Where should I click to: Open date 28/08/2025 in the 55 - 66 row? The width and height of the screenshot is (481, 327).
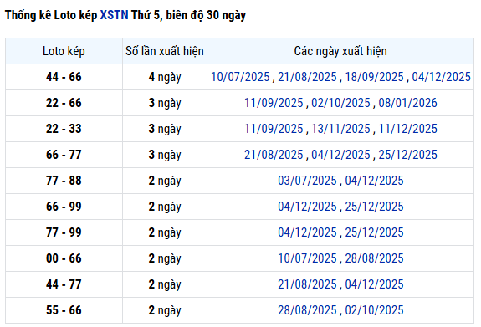(x=307, y=310)
